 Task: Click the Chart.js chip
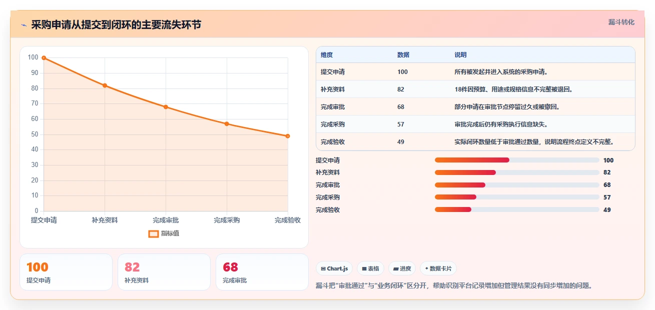(x=334, y=268)
